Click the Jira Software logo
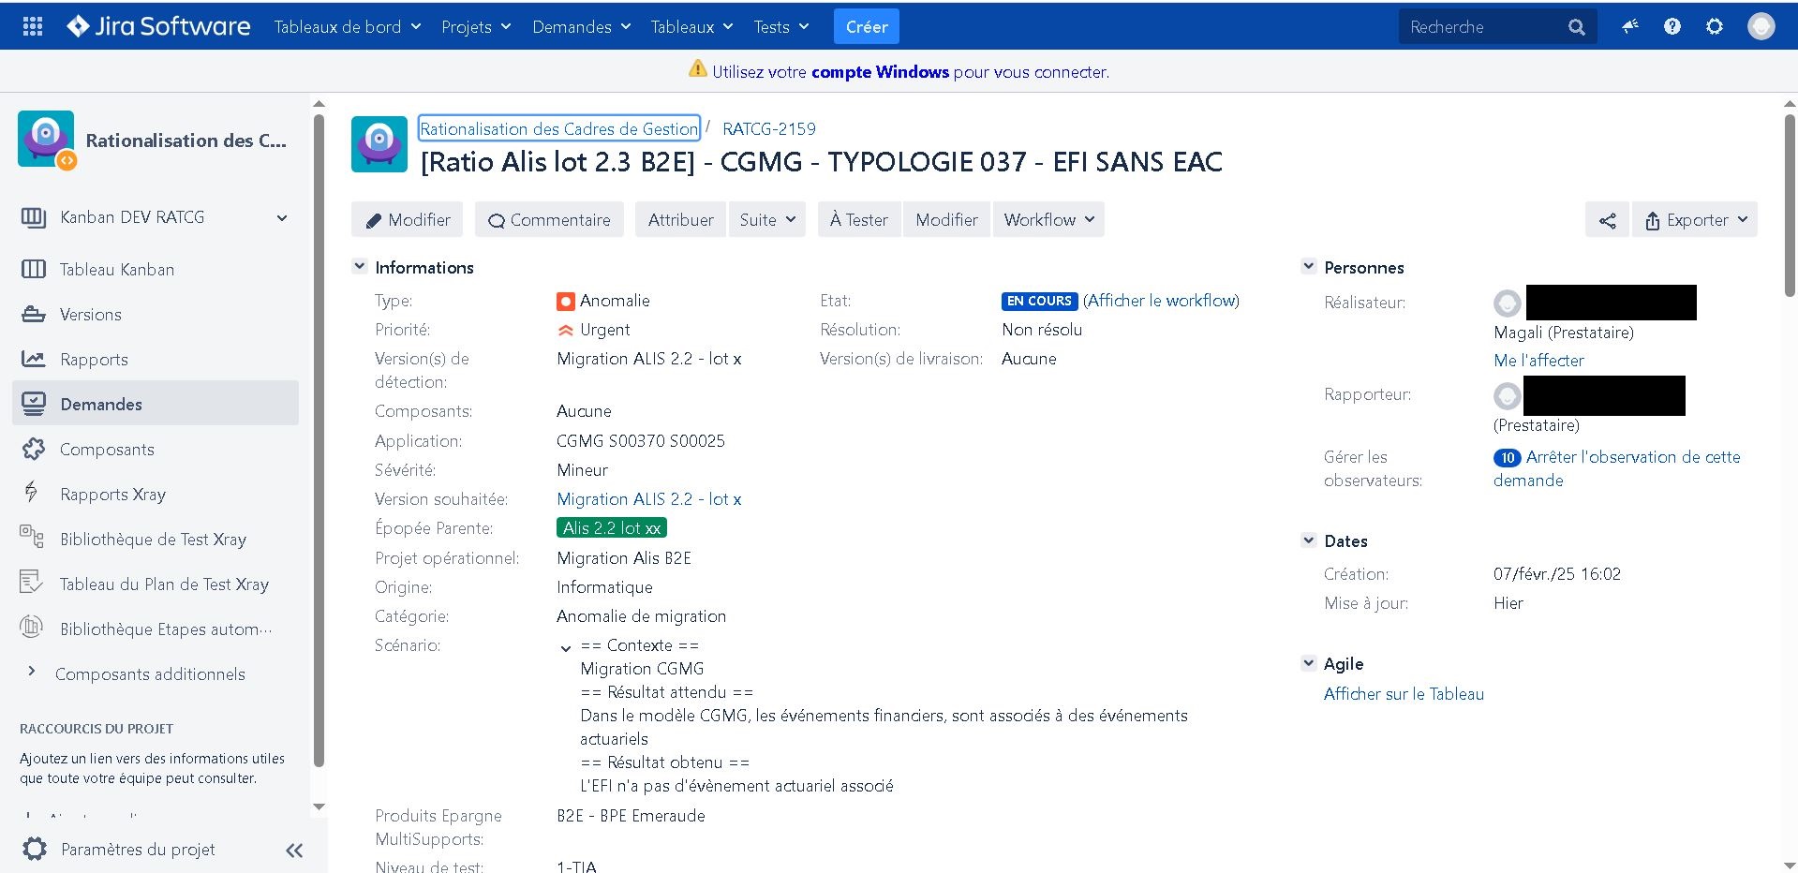The image size is (1798, 873). point(158,26)
